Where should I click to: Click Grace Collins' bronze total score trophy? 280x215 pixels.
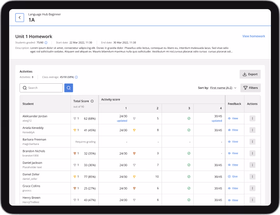[x=75, y=188]
